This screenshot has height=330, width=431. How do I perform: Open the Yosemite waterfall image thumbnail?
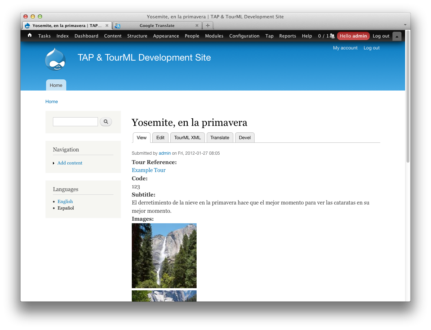coord(164,255)
